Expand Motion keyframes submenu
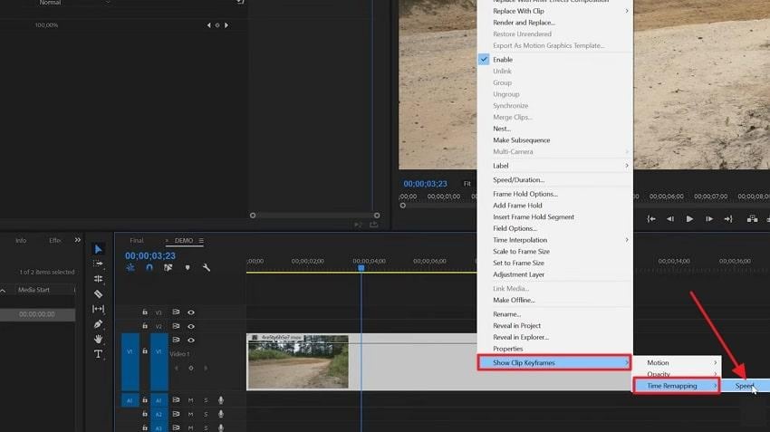This screenshot has height=432, width=770. (x=678, y=362)
